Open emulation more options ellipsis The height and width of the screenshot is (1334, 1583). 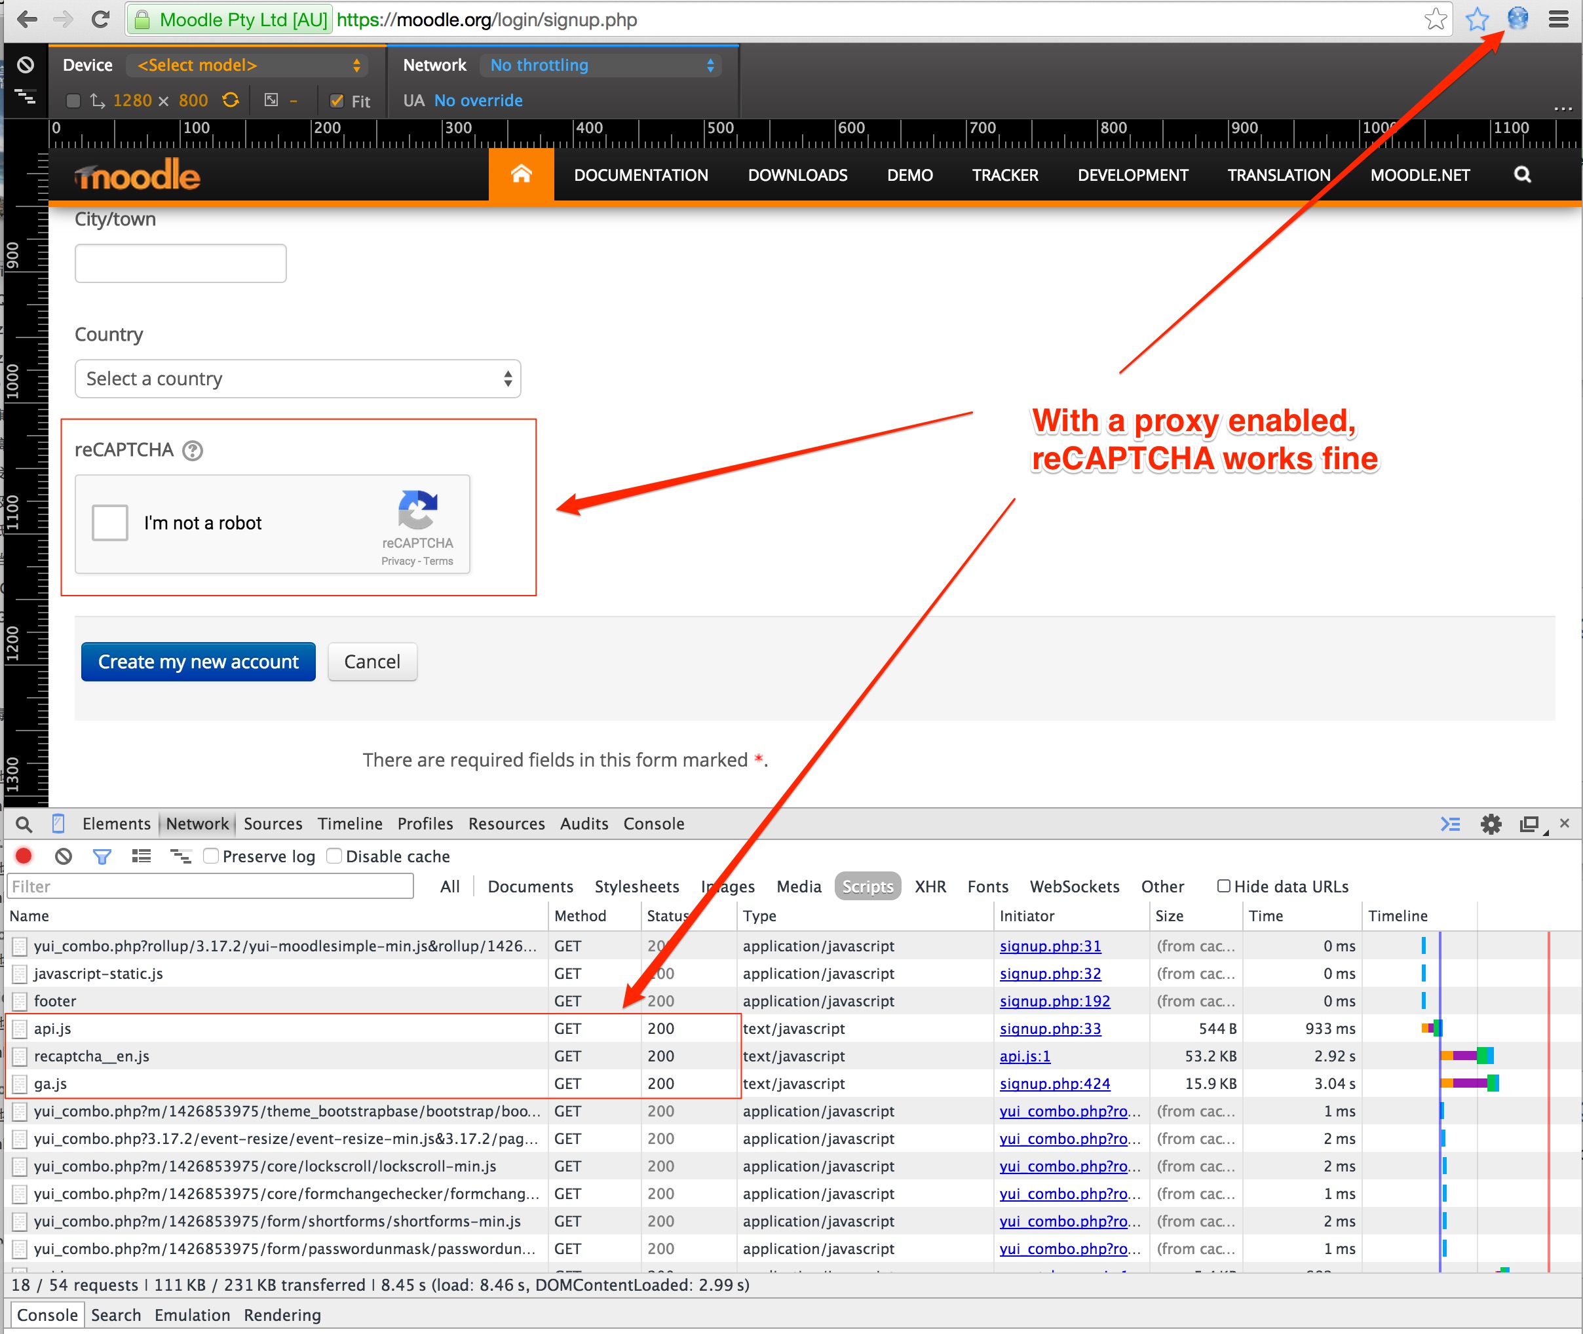[1563, 108]
